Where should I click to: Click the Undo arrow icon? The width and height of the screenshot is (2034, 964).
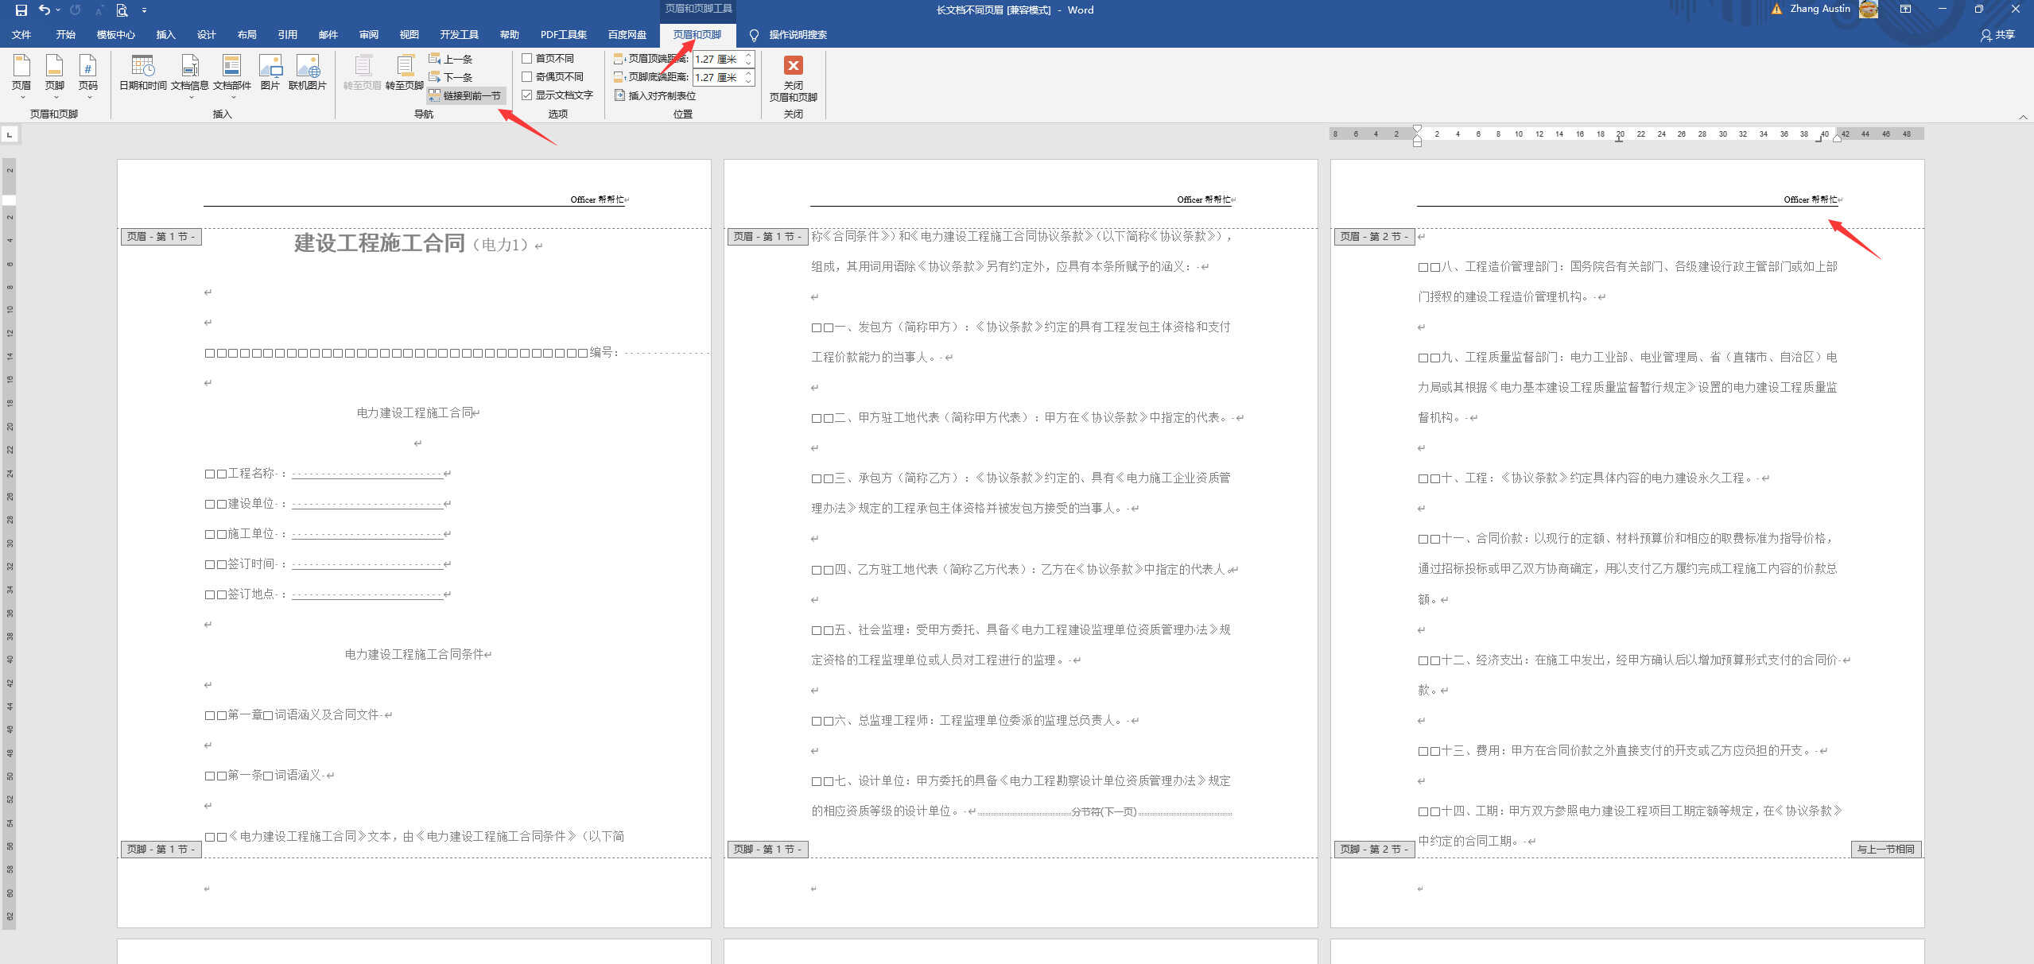[45, 10]
